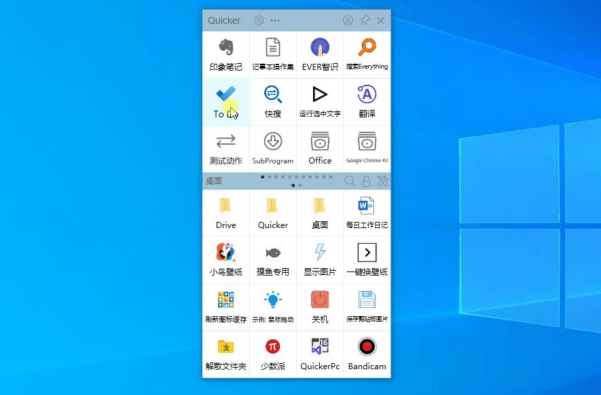
Task: Run the 显示图片 lightning action
Action: pos(320,261)
